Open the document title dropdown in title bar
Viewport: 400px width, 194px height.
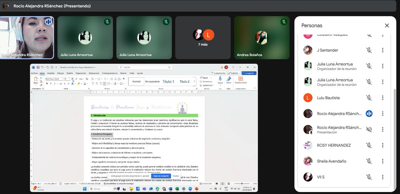95,67
